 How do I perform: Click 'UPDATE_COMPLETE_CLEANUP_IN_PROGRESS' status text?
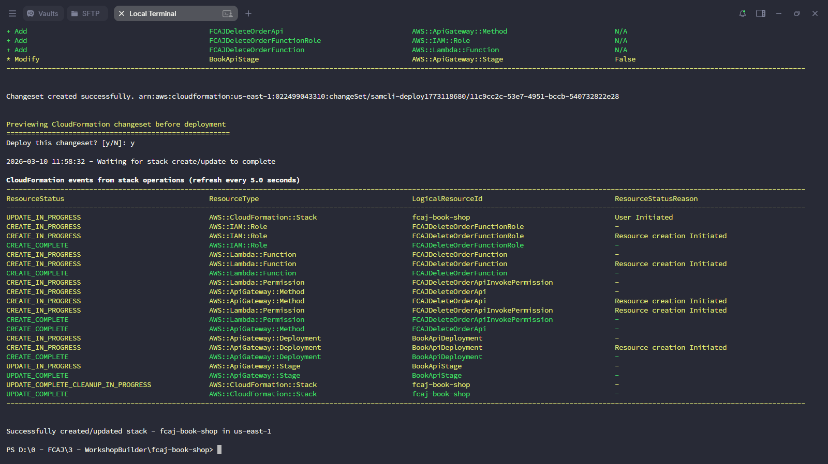click(79, 384)
